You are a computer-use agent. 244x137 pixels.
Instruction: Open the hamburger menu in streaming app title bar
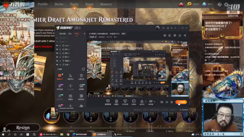[x=175, y=28]
